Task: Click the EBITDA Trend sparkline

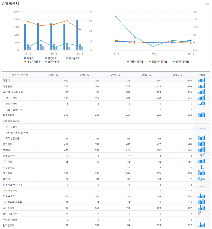Action: [x=202, y=150]
